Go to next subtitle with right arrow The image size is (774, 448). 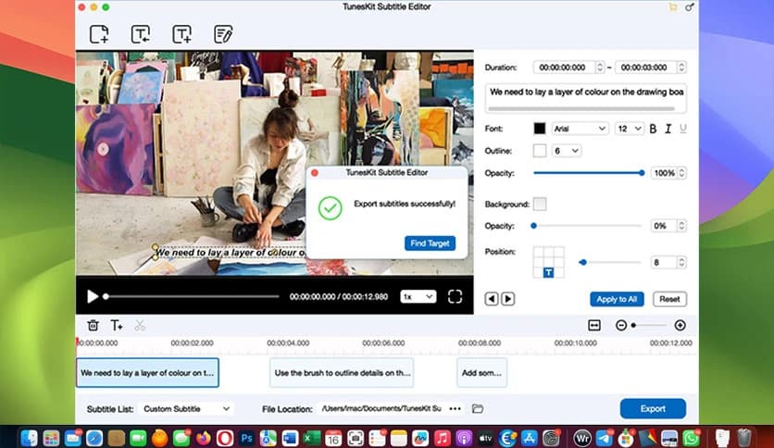point(508,299)
